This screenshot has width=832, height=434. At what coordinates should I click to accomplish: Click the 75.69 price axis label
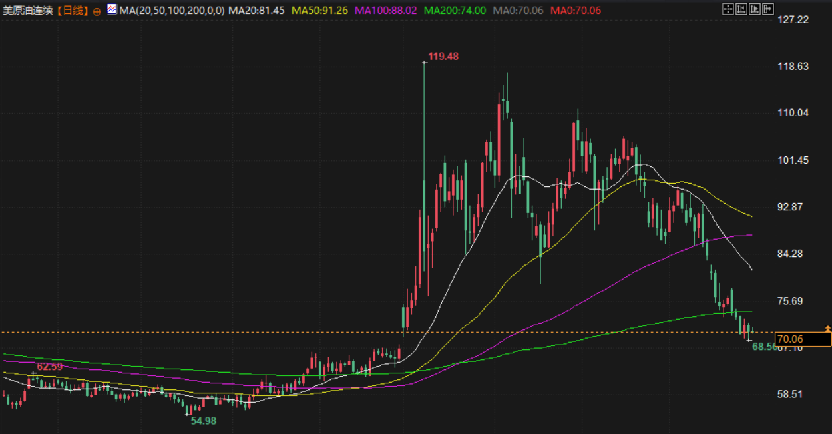click(x=791, y=301)
